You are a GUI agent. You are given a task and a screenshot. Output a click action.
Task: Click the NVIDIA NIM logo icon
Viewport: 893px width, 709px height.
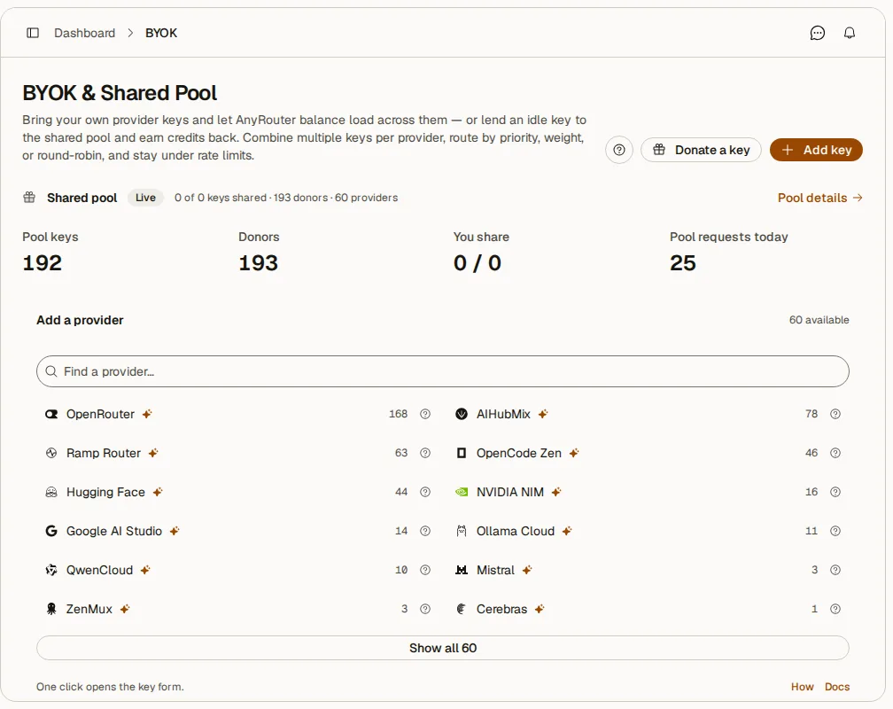(x=462, y=492)
